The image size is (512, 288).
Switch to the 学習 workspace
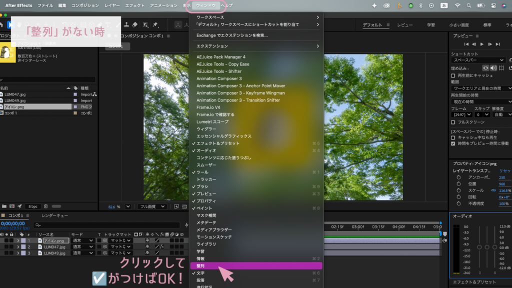tap(430, 25)
